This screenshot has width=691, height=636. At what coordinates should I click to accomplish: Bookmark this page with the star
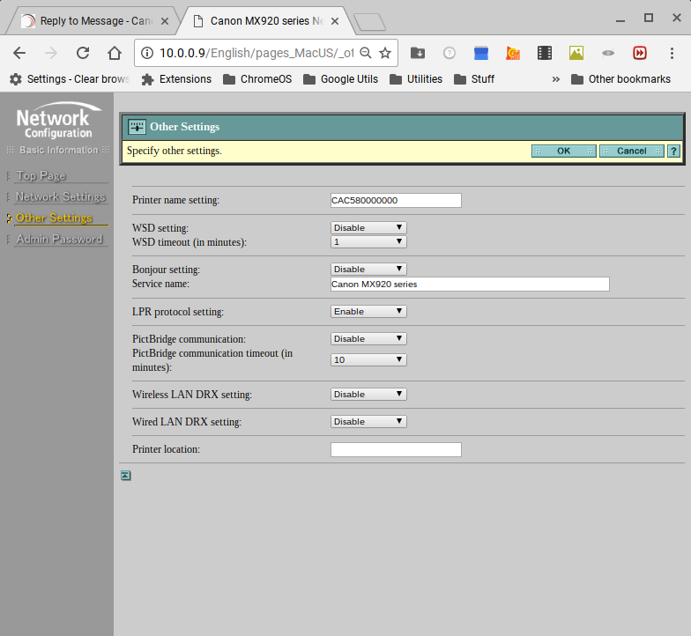pyautogui.click(x=385, y=53)
